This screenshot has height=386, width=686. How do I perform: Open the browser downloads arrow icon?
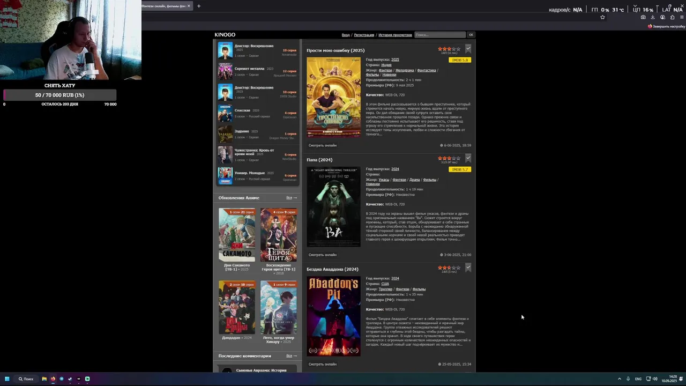click(x=653, y=17)
